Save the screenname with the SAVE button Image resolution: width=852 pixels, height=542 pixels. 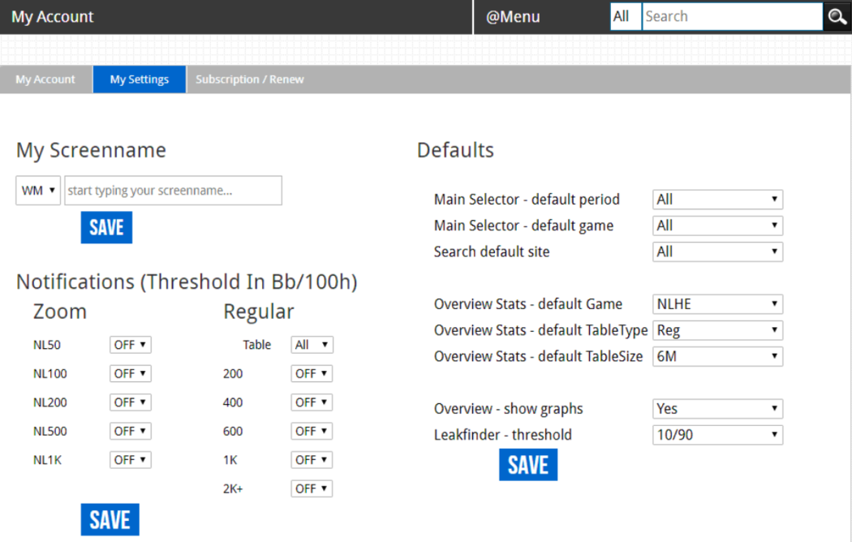tap(106, 227)
